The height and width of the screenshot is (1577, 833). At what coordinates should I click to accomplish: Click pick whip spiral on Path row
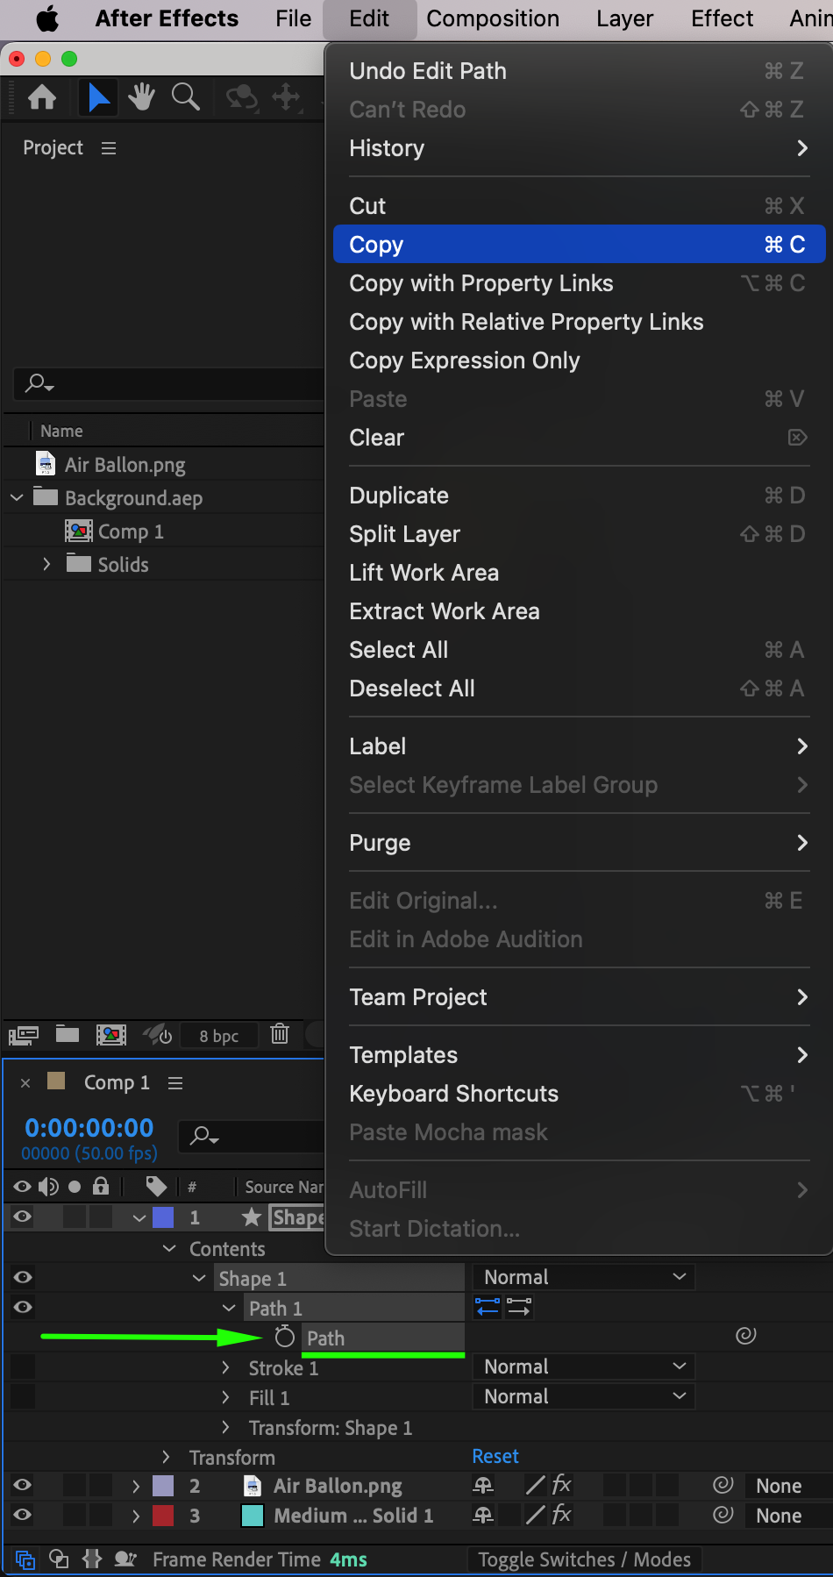click(x=746, y=1336)
